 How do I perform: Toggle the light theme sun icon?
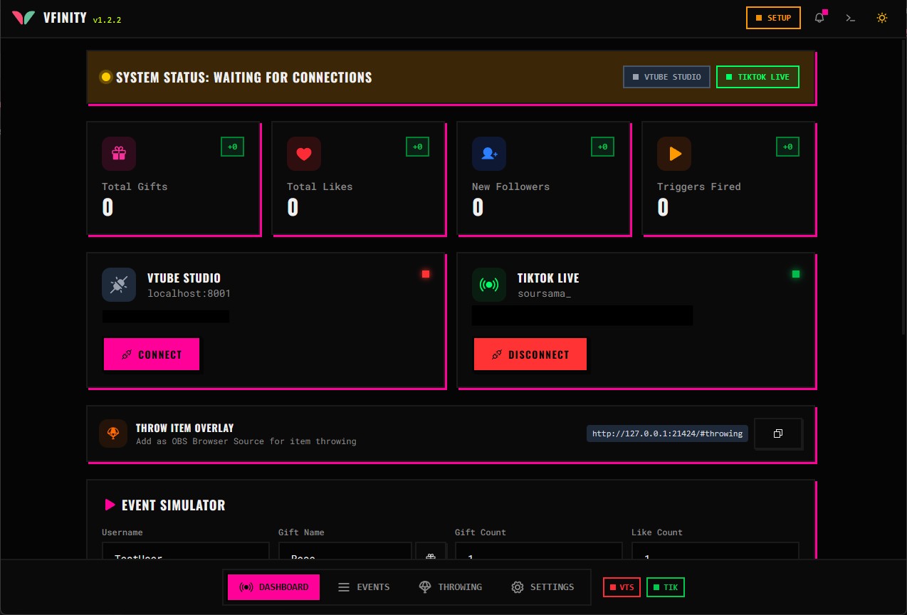pyautogui.click(x=882, y=18)
